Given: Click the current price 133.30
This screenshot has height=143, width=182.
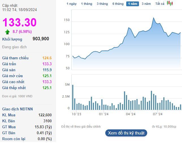Looking at the screenshot, I should (20, 22).
